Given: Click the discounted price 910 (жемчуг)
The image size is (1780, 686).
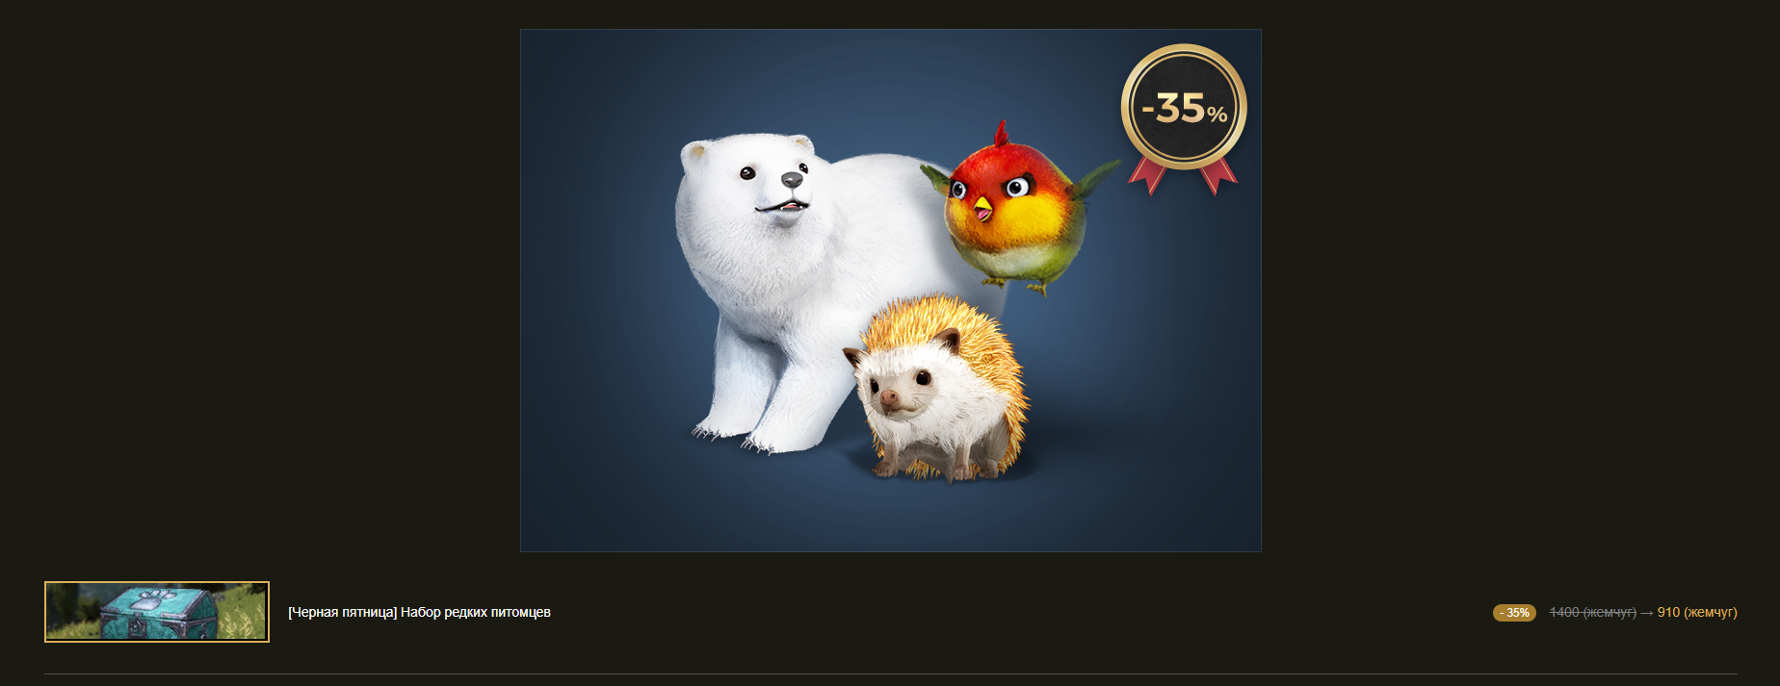Looking at the screenshot, I should pos(1697,613).
